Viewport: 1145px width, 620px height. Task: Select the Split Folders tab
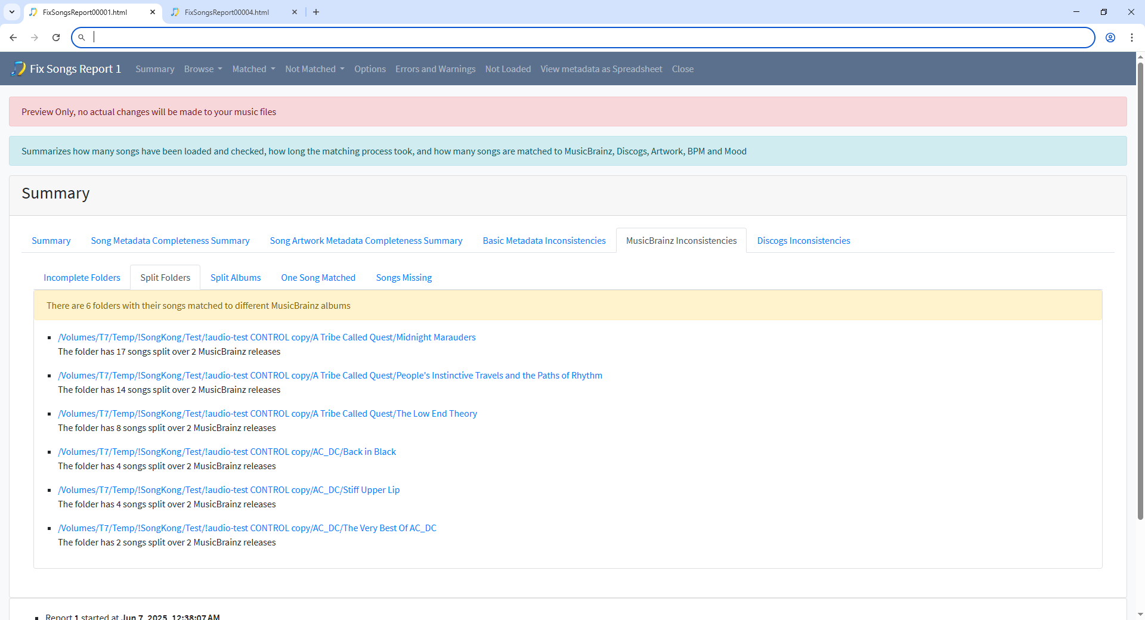pyautogui.click(x=165, y=278)
